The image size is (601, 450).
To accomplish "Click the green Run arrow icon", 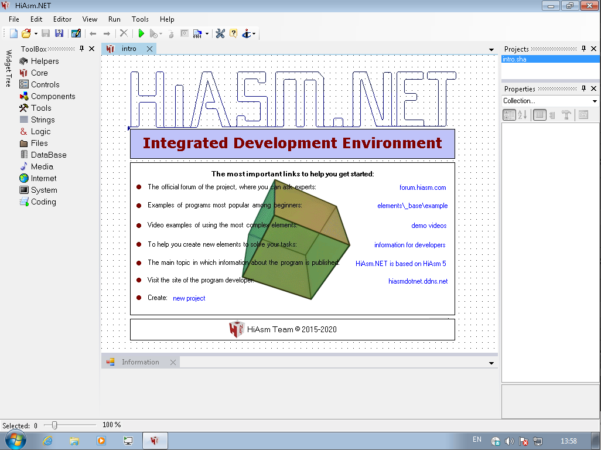I will click(x=141, y=34).
